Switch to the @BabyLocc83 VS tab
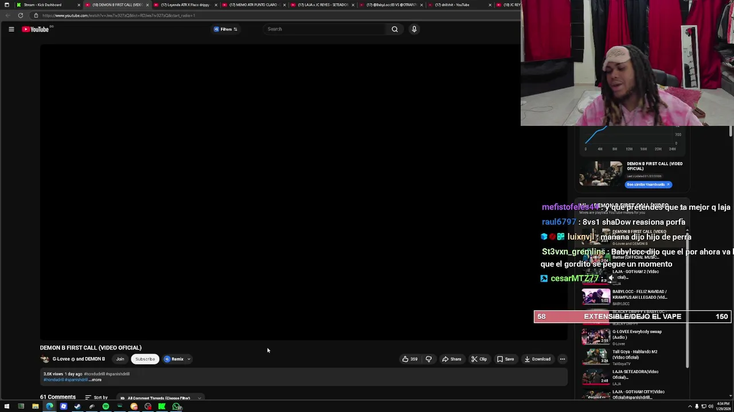 pos(392,5)
